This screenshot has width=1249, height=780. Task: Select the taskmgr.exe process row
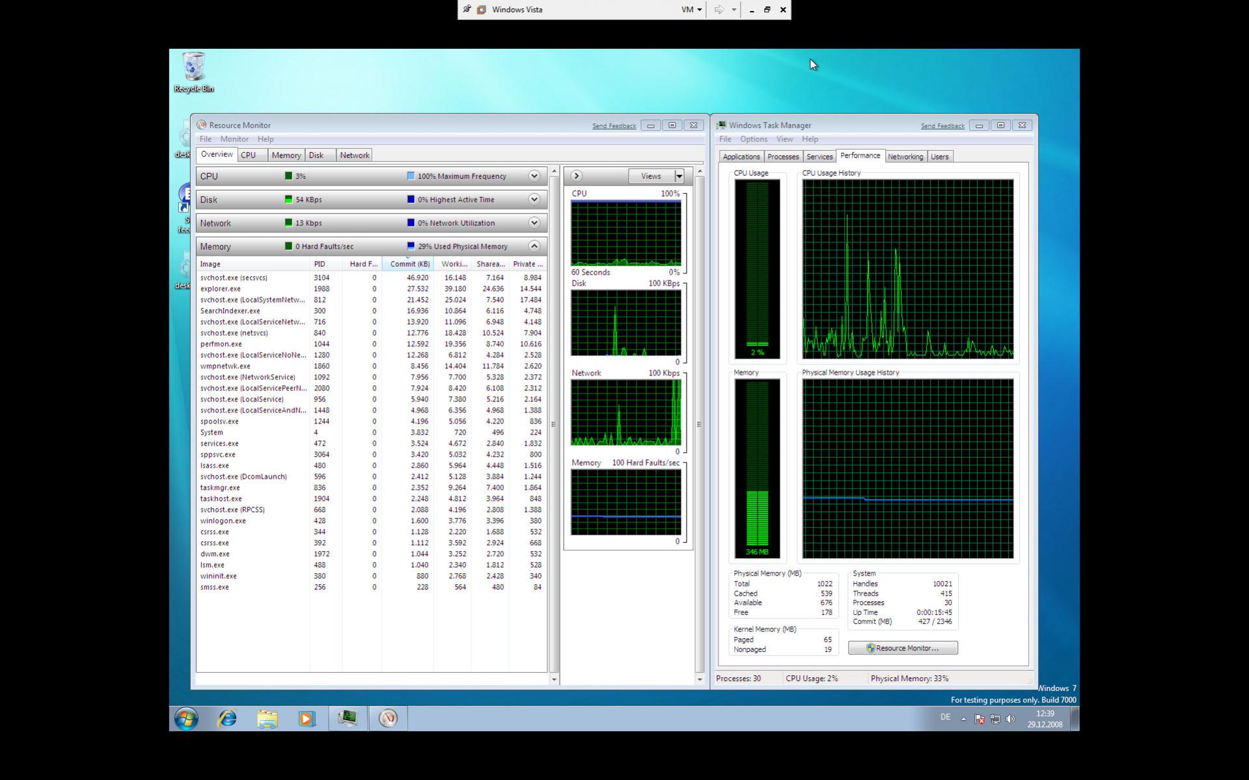point(371,488)
